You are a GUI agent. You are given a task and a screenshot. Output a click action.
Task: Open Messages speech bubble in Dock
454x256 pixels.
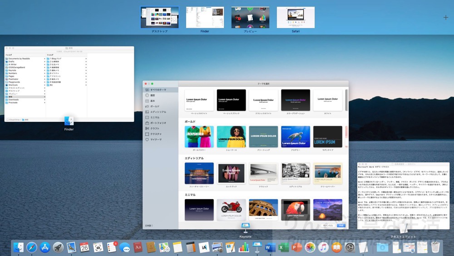124,247
